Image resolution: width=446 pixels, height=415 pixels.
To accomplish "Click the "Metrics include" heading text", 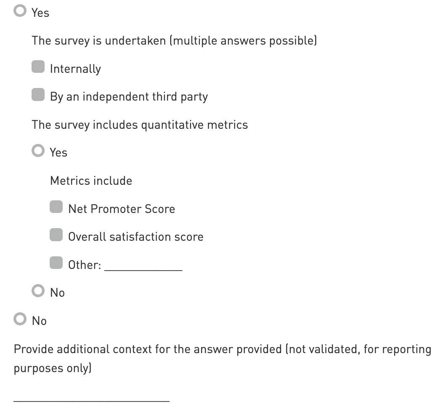I will [x=91, y=181].
